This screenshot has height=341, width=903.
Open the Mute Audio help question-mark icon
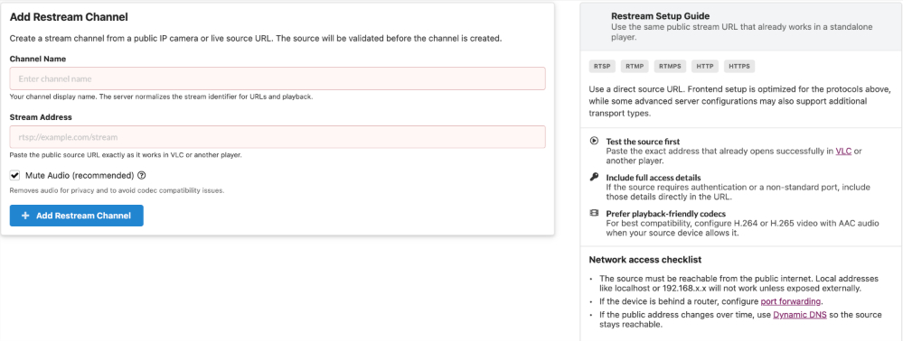142,175
